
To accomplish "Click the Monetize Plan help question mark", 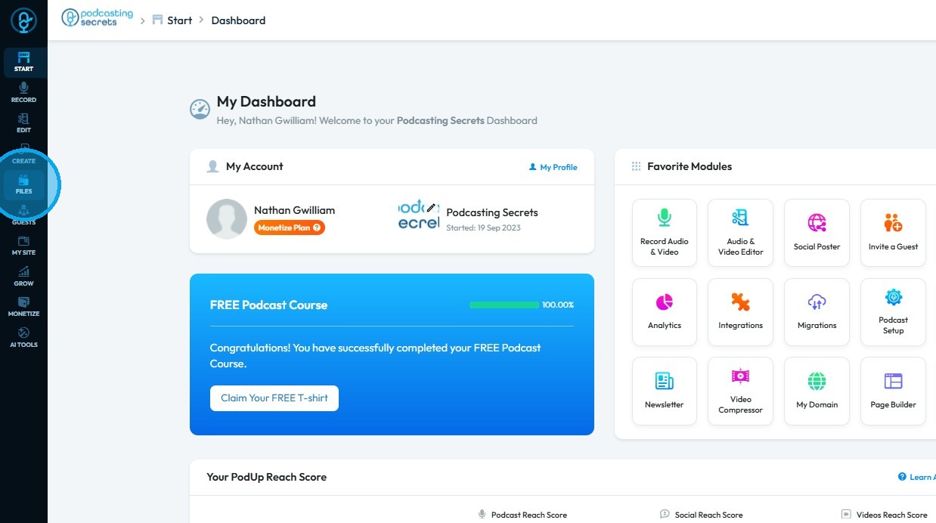I will tap(317, 227).
